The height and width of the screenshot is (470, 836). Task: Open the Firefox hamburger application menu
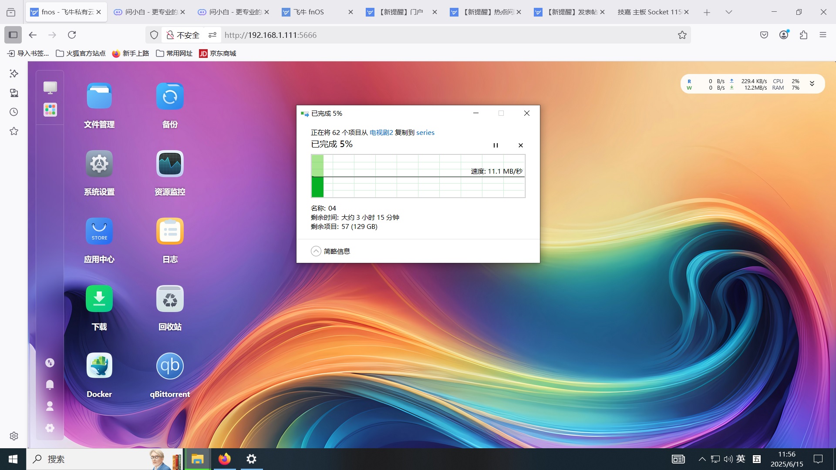823,35
